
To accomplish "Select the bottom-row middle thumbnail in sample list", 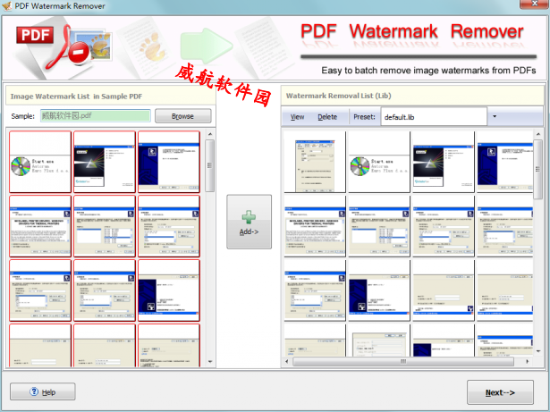I will click(105, 346).
